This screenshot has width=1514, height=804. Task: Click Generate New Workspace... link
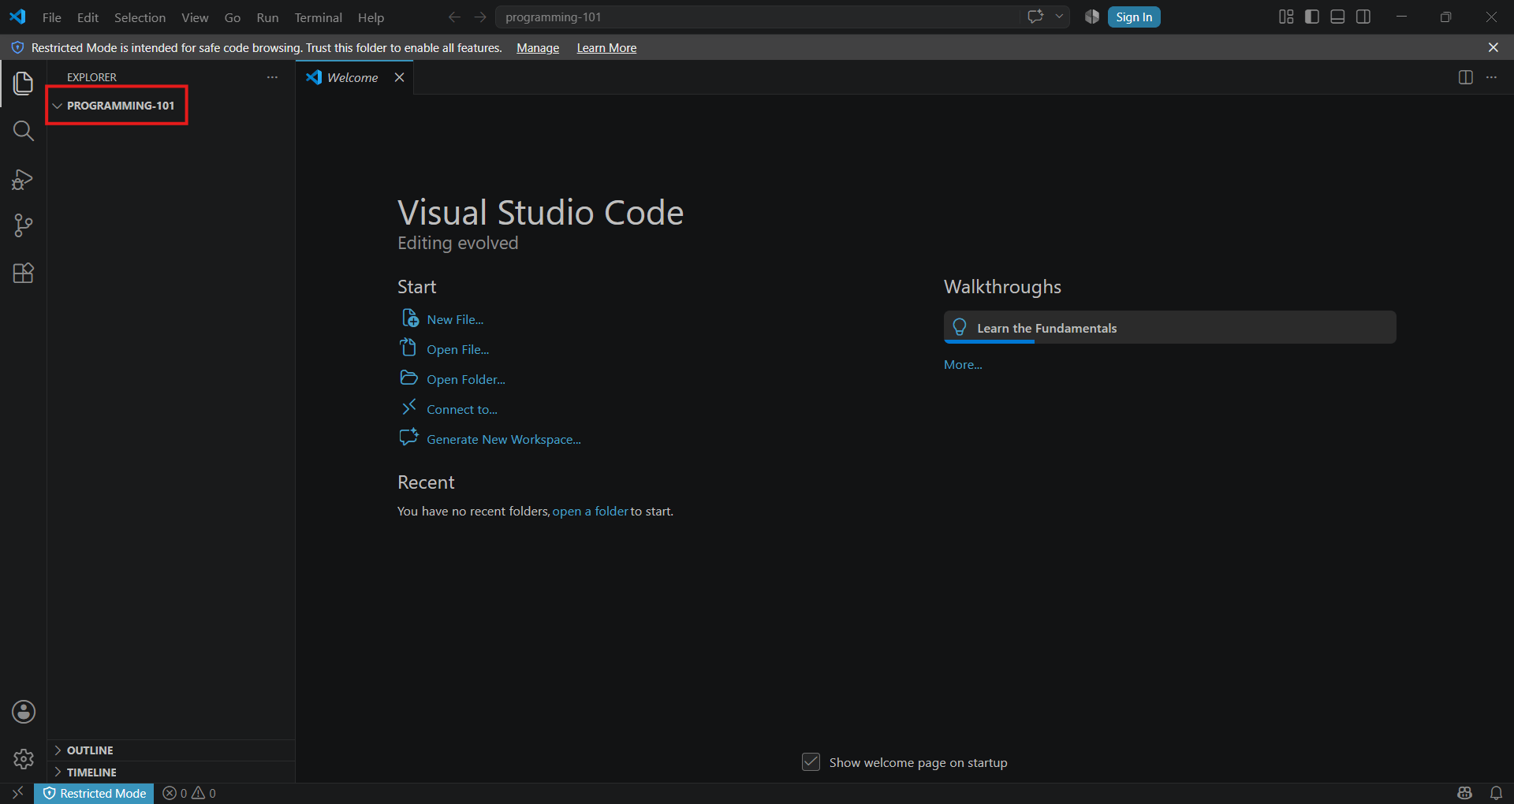503,439
